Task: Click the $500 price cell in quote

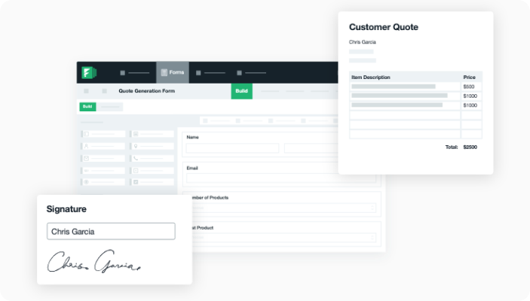Action: pos(471,87)
